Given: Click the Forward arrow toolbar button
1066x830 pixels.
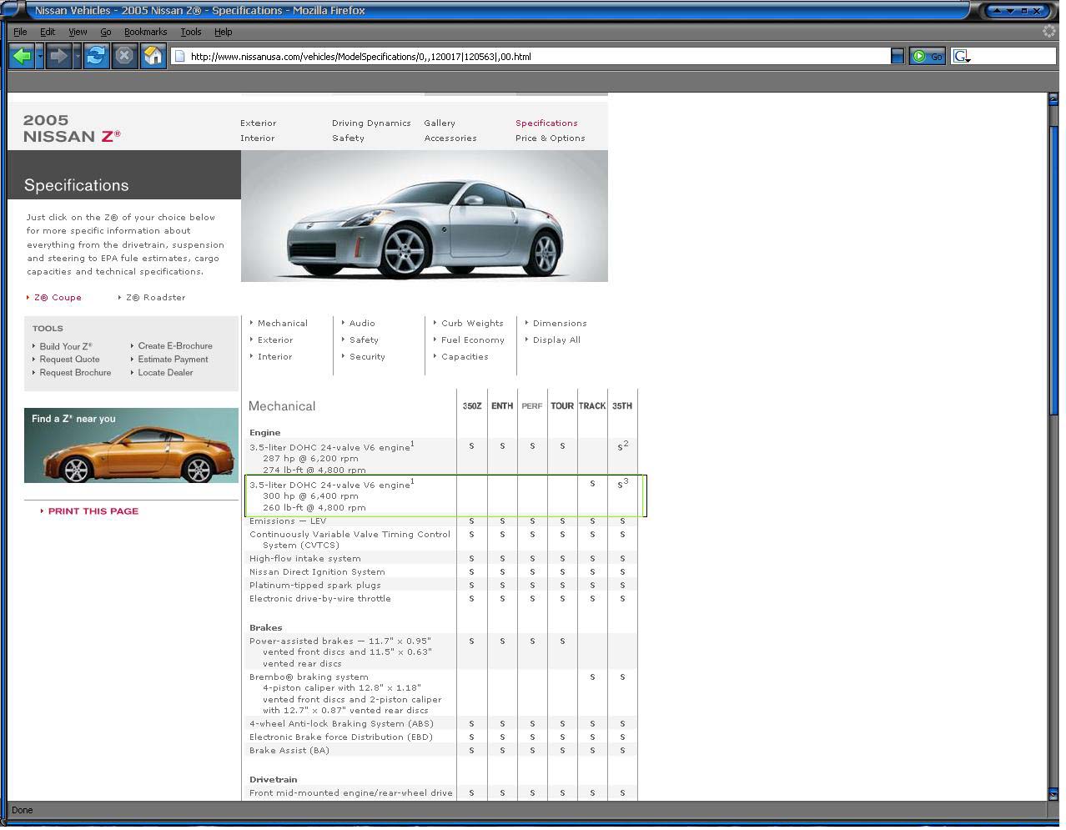Looking at the screenshot, I should coord(58,56).
